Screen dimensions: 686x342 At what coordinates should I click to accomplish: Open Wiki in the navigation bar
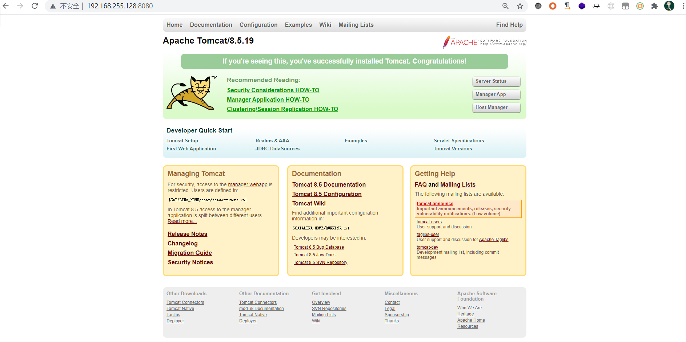pos(325,25)
